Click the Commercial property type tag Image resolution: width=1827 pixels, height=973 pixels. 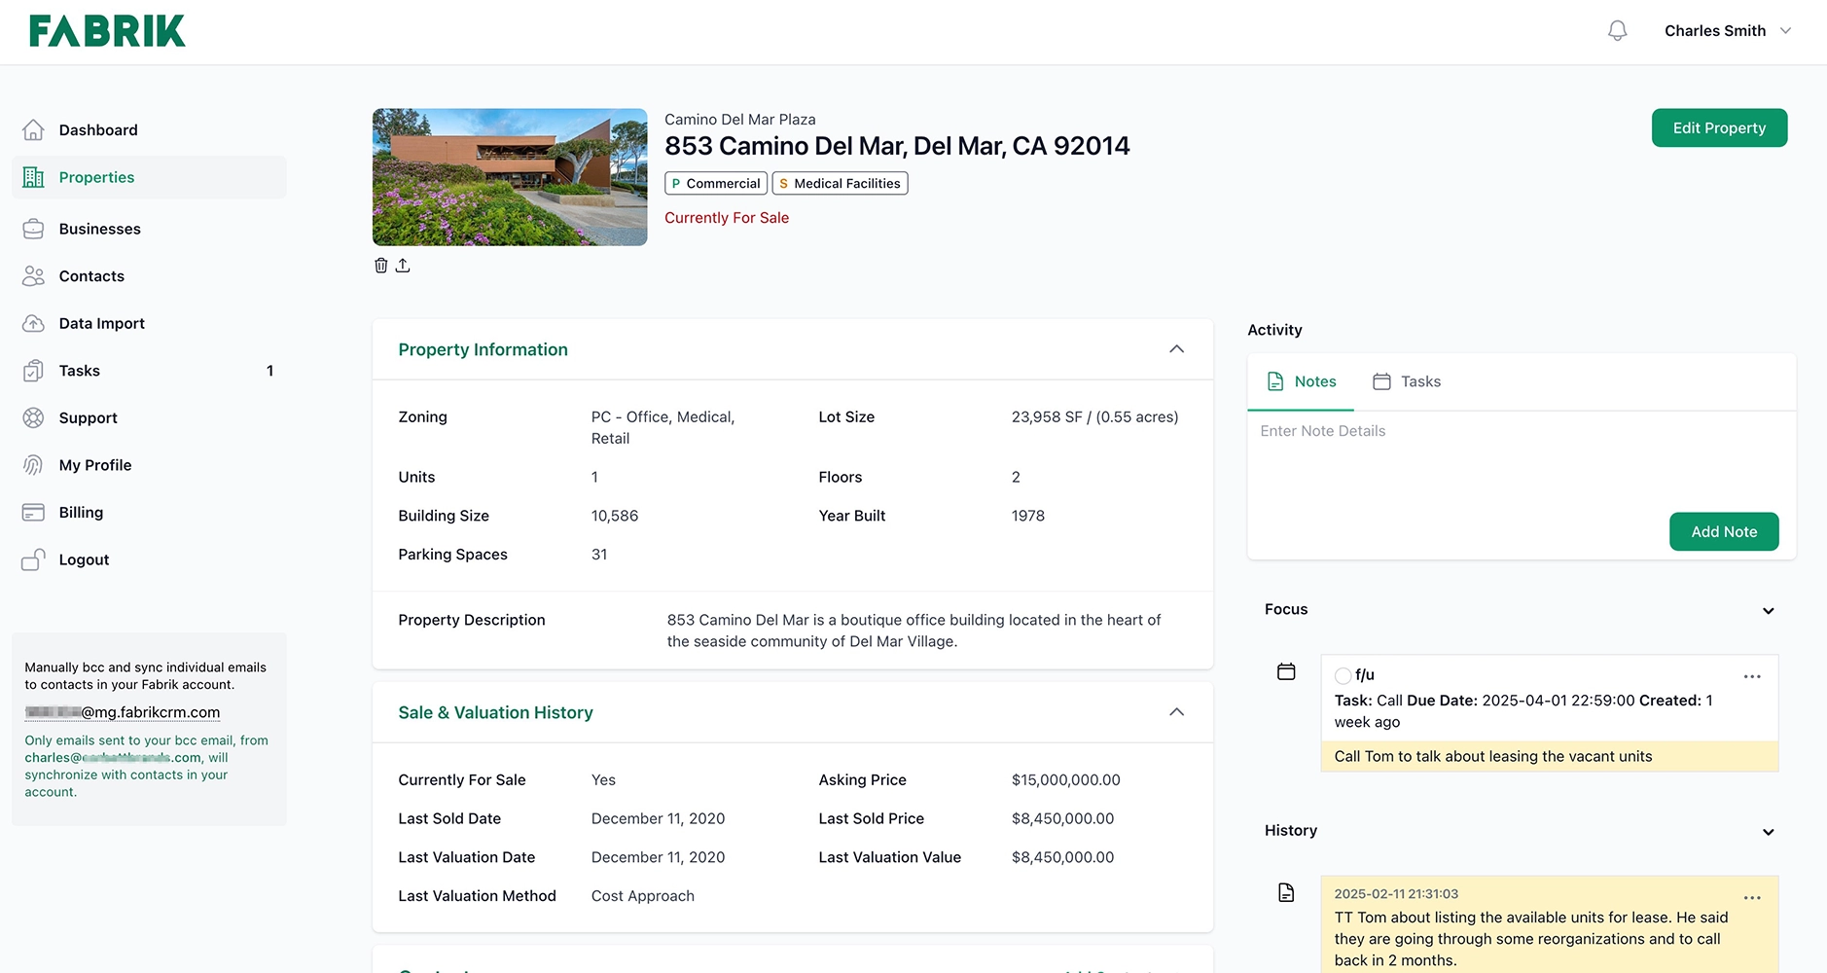point(716,183)
